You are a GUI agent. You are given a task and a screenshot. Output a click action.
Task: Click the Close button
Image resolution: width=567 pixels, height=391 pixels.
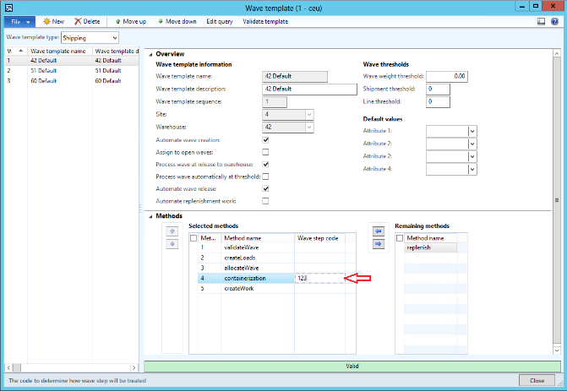coord(537,381)
